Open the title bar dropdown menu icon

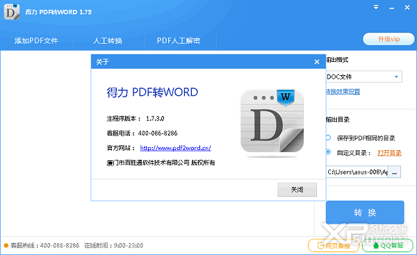click(376, 7)
